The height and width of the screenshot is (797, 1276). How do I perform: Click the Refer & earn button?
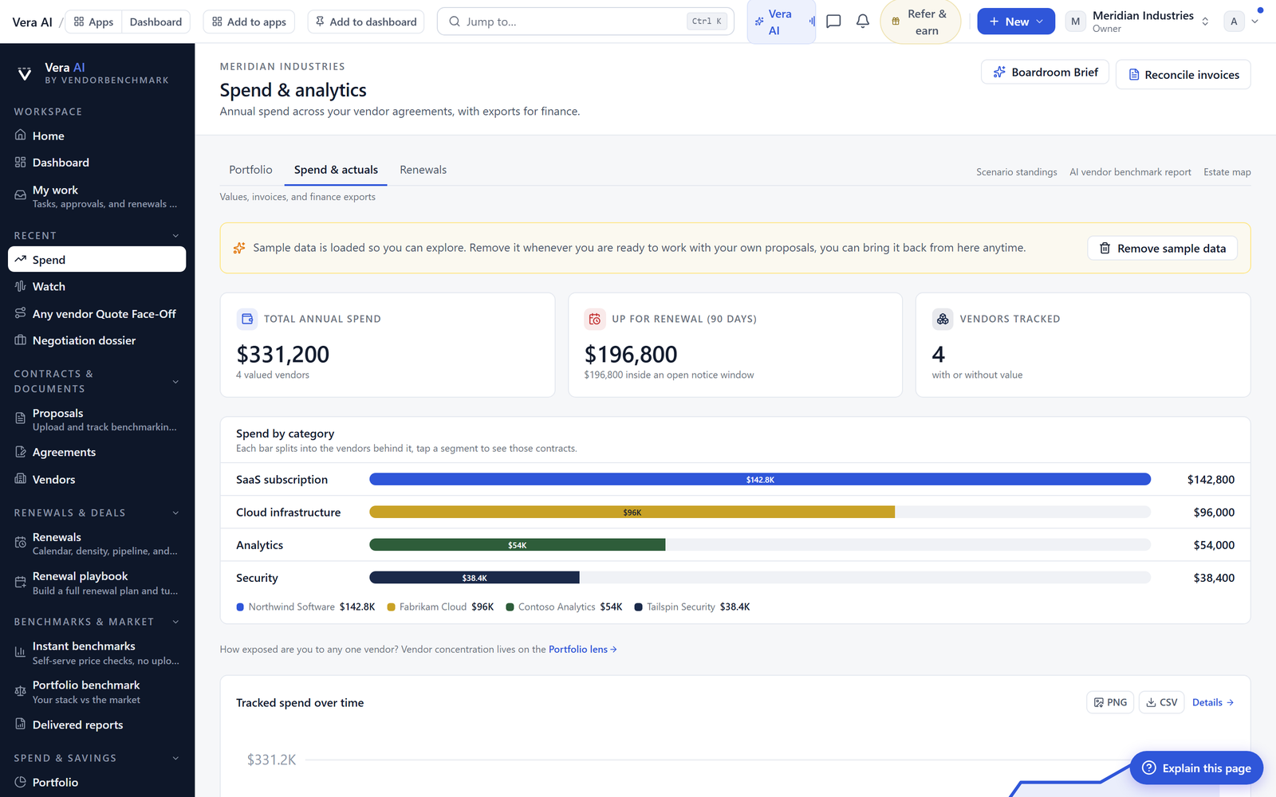click(920, 22)
